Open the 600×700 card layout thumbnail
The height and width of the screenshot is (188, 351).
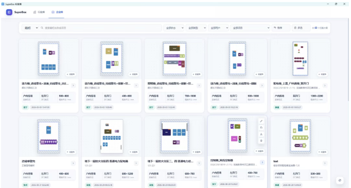[x=174, y=136]
